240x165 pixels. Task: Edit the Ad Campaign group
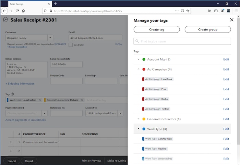[226, 69]
